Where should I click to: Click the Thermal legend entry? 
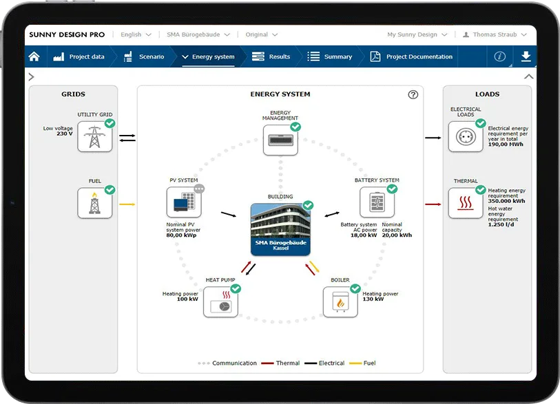click(x=280, y=363)
